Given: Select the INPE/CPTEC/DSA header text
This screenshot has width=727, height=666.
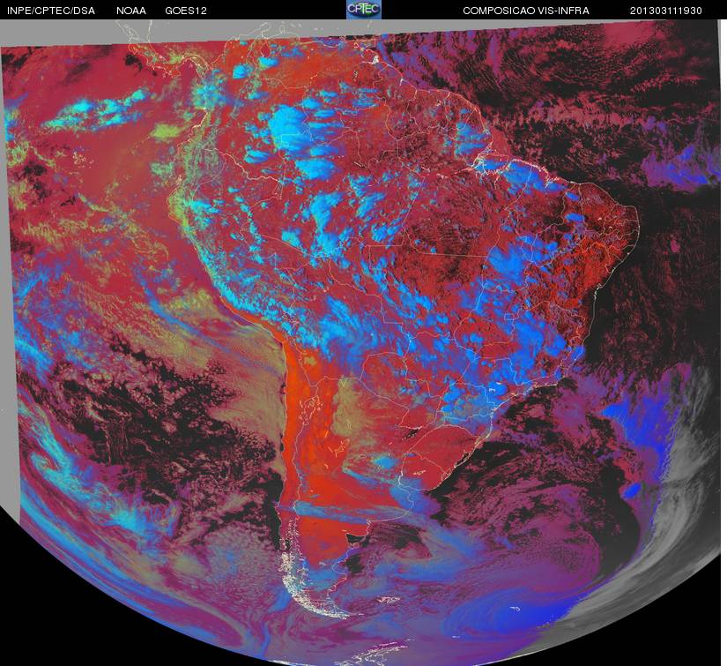Looking at the screenshot, I should (51, 11).
